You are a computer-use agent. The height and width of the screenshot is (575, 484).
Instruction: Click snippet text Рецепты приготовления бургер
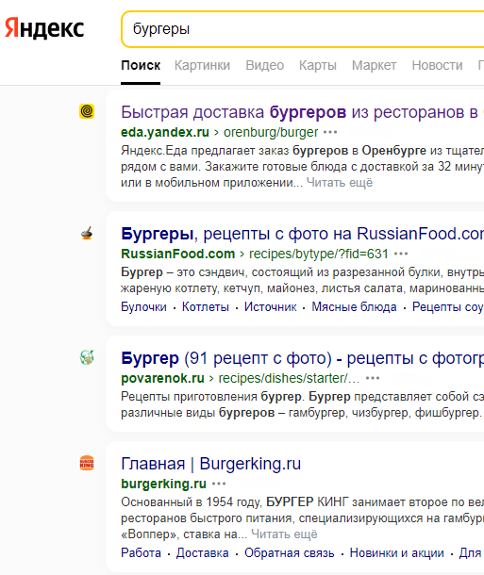211,397
